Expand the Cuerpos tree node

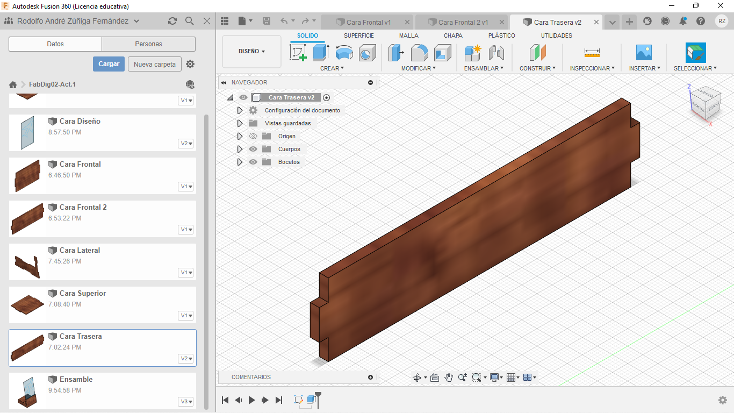[x=240, y=149]
